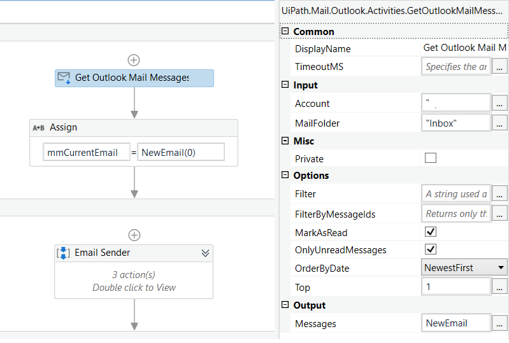The width and height of the screenshot is (509, 343).
Task: Click the Assign activity A*B icon
Action: click(38, 128)
